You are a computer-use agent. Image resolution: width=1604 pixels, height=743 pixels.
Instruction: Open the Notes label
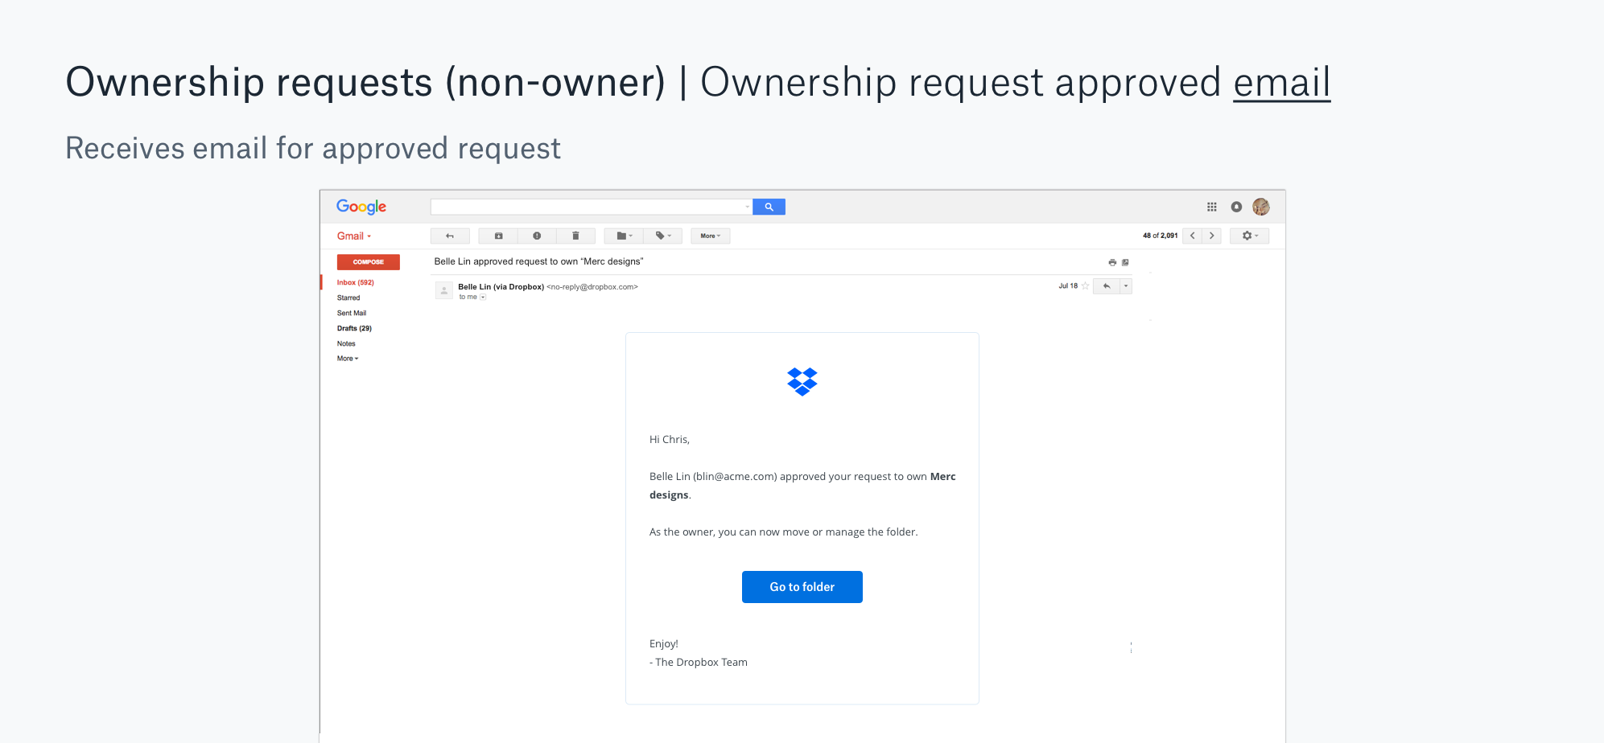[x=346, y=343]
